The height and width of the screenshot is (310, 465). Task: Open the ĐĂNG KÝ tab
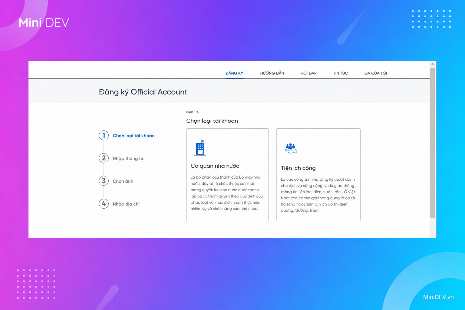234,73
